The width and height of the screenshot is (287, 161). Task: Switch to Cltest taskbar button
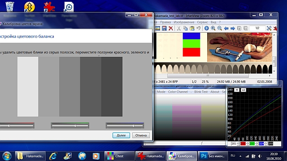120,156
